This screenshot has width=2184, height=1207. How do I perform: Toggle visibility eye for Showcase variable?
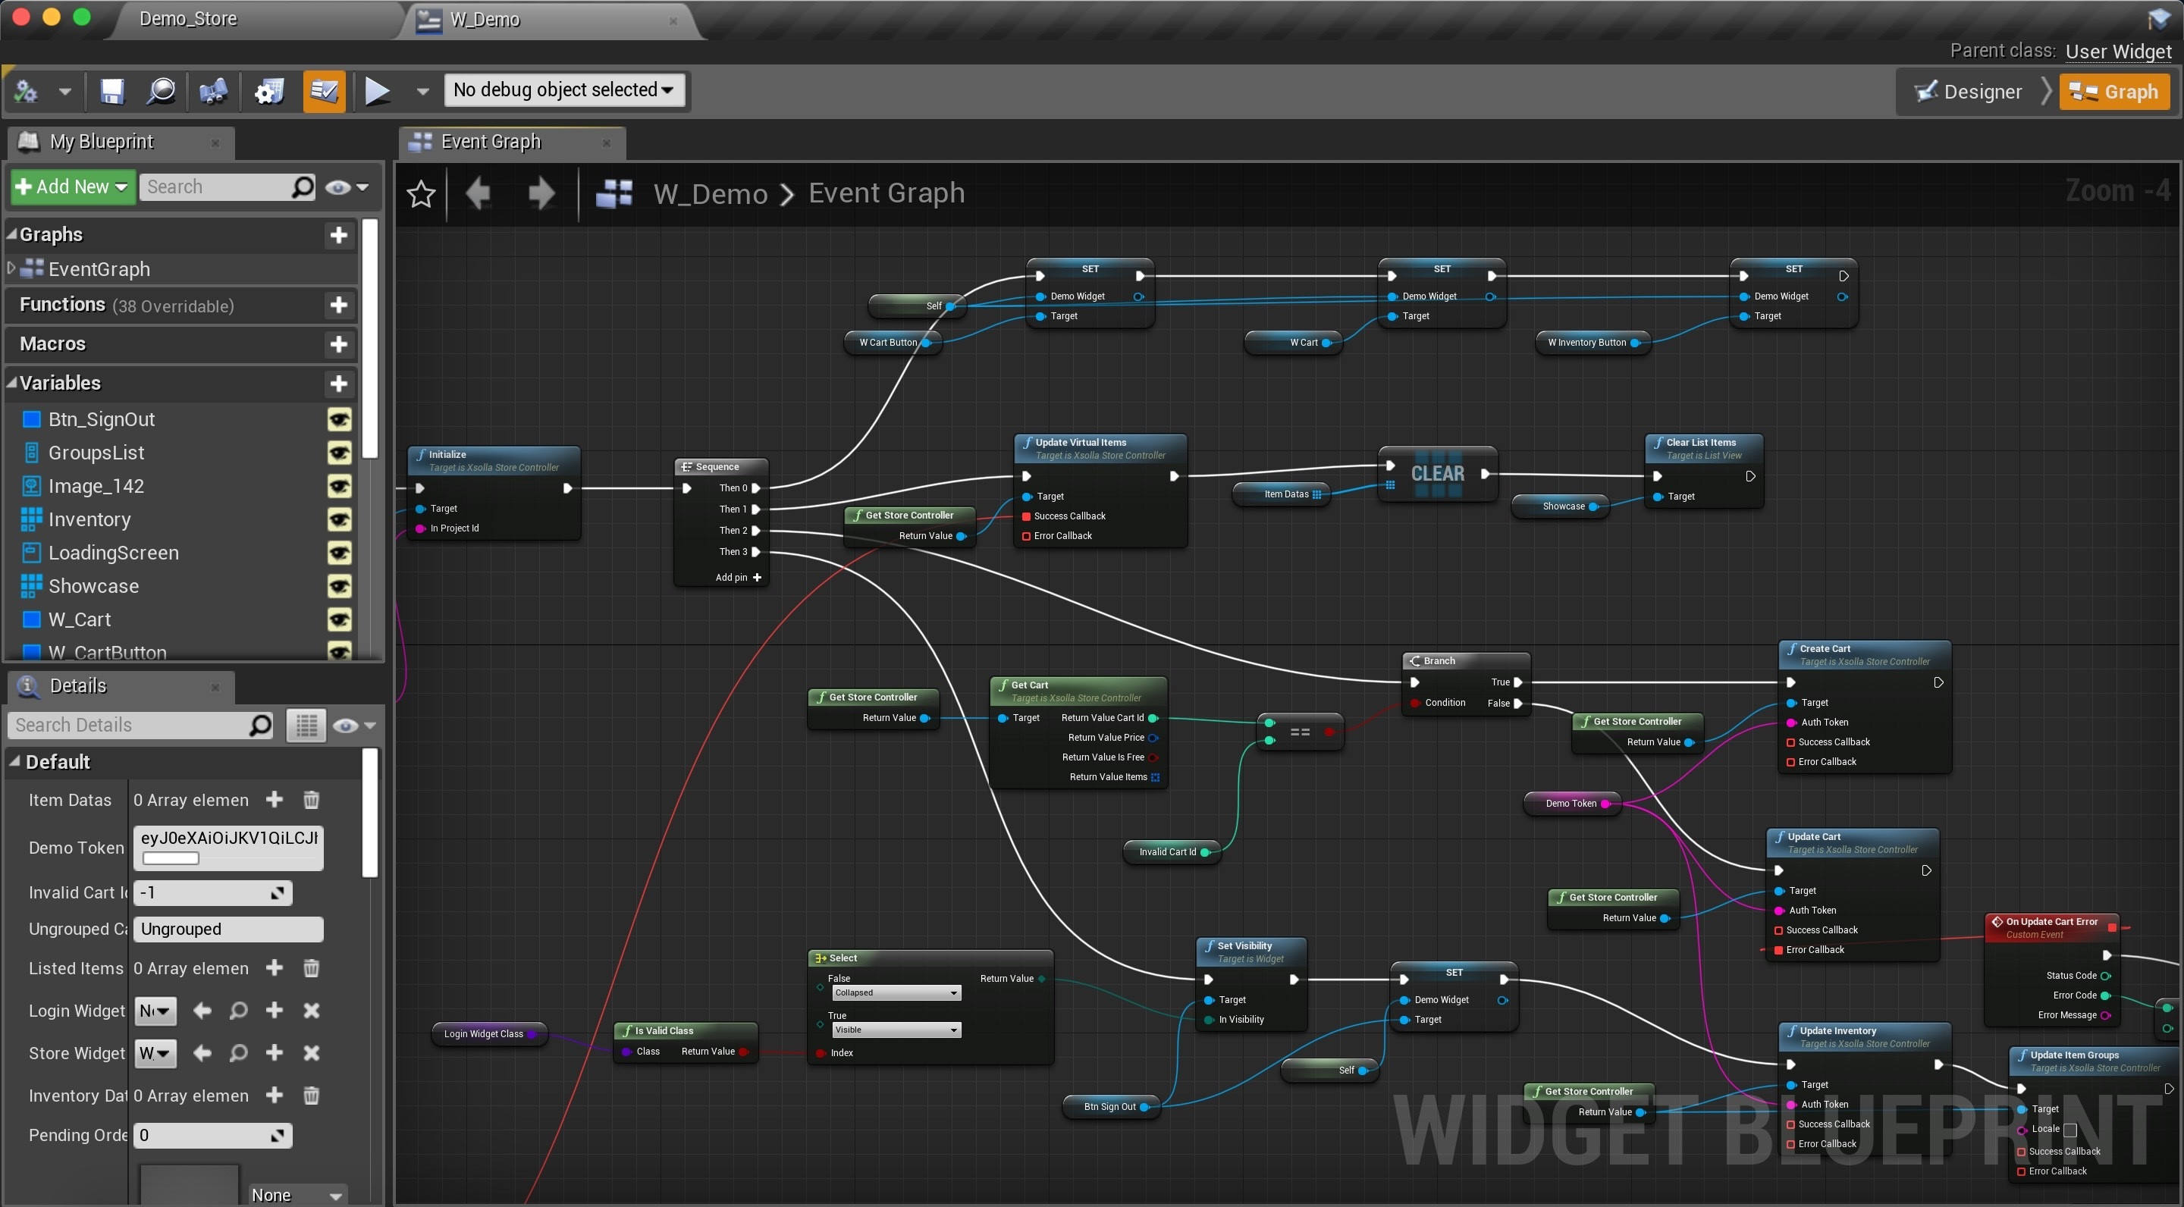coord(339,587)
